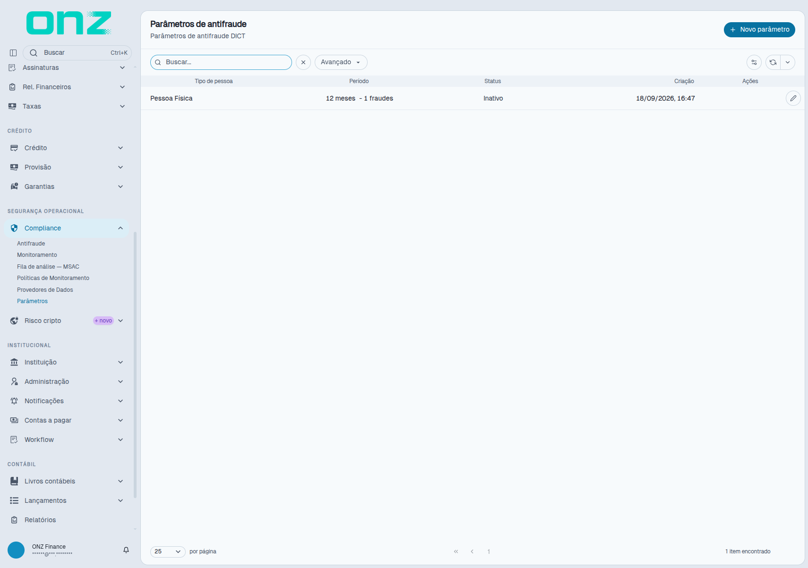Open column settings sliders icon
808x568 pixels.
tap(754, 62)
